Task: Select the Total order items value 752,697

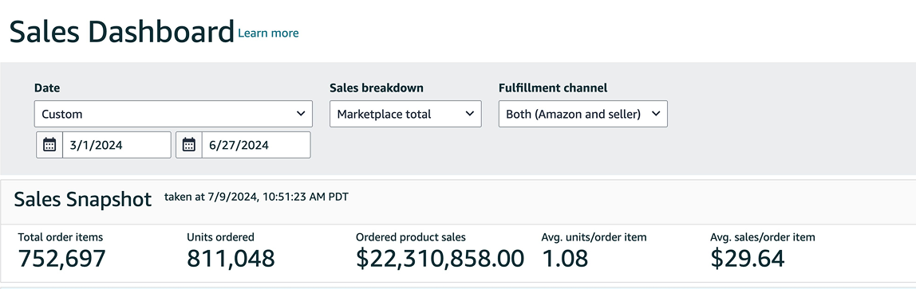Action: pyautogui.click(x=62, y=258)
